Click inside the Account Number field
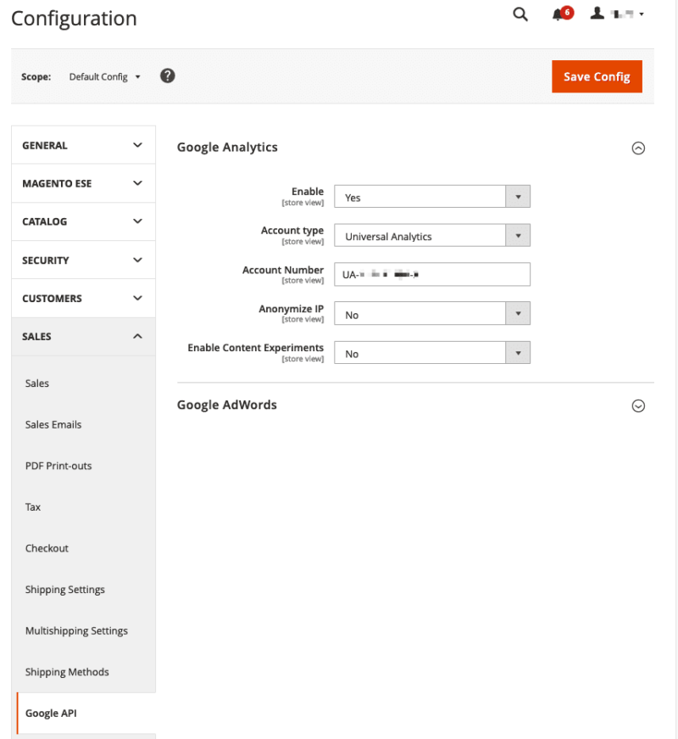The width and height of the screenshot is (678, 739). (x=432, y=274)
